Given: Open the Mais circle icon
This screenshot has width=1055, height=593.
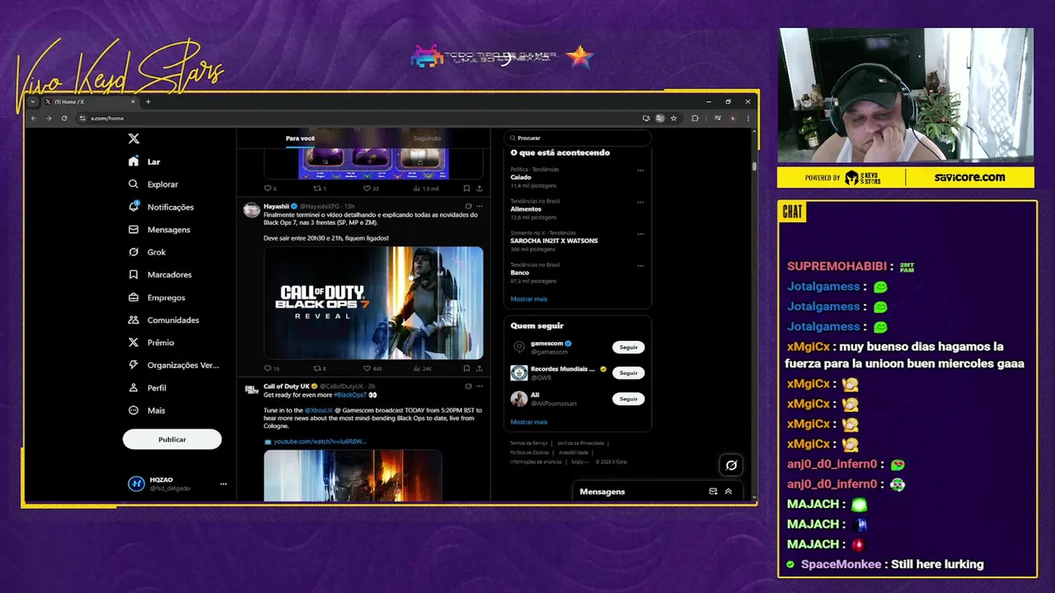Looking at the screenshot, I should pos(134,410).
